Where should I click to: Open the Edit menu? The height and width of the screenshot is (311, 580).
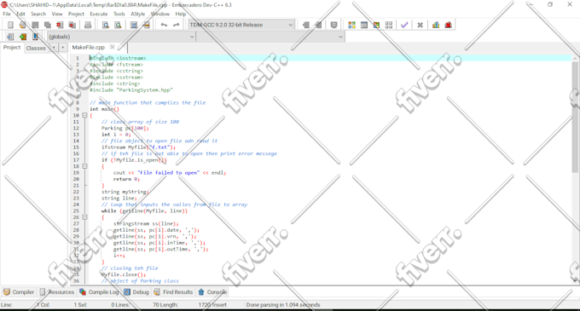click(20, 14)
